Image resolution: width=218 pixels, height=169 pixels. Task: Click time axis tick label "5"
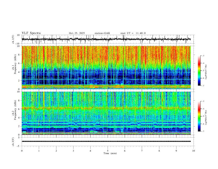point(108,151)
